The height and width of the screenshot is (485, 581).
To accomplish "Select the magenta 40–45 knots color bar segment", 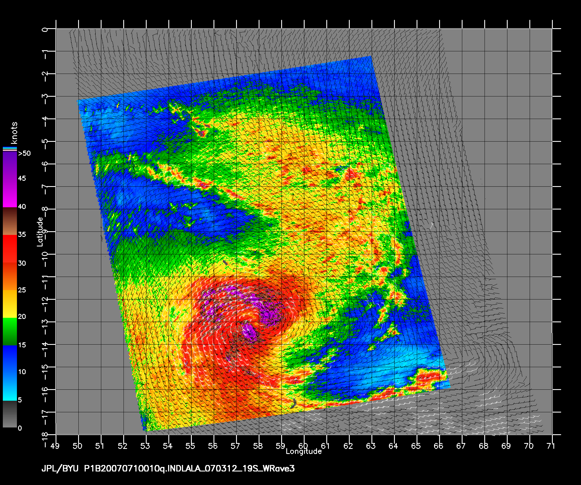I will 10,193.
